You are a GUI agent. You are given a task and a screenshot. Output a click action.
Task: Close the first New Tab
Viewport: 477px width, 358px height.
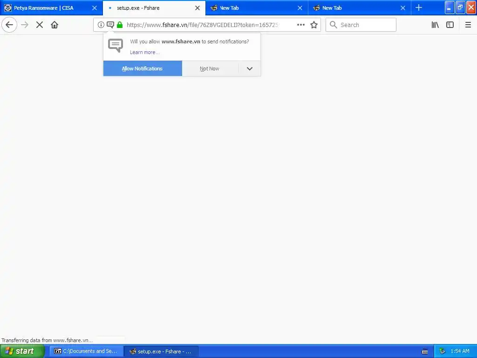pyautogui.click(x=300, y=8)
